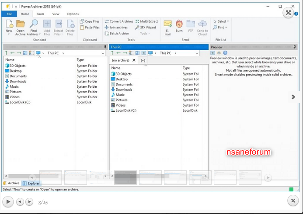303x214 pixels.
Task: Go to next slide with right chevron
Action: pos(293,97)
